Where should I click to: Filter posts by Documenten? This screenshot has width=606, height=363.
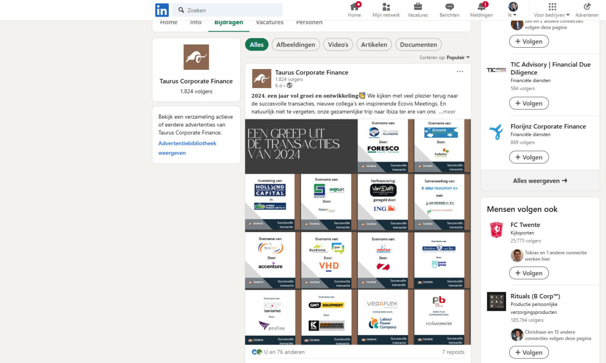[x=418, y=45]
